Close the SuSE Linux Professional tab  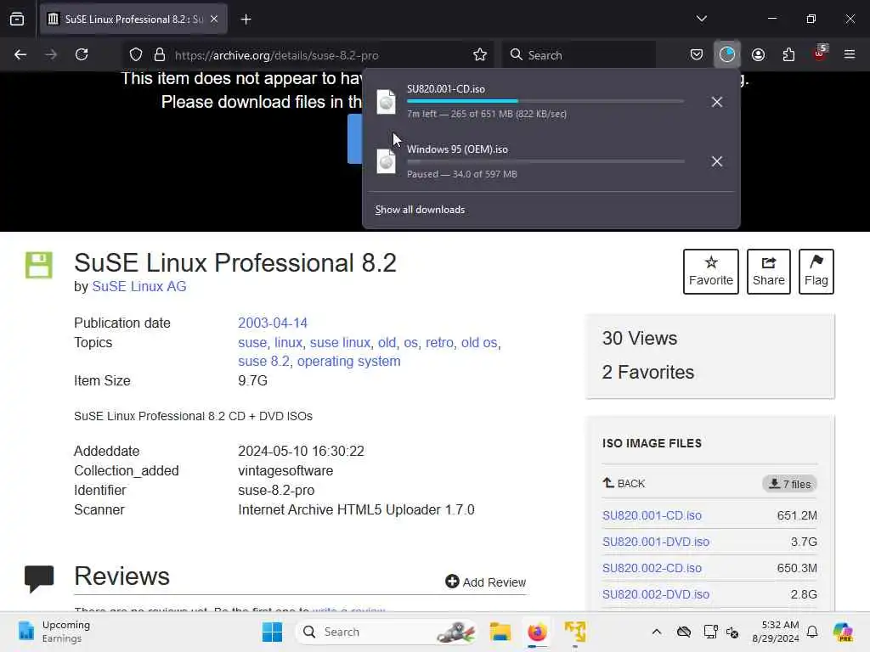pos(214,20)
